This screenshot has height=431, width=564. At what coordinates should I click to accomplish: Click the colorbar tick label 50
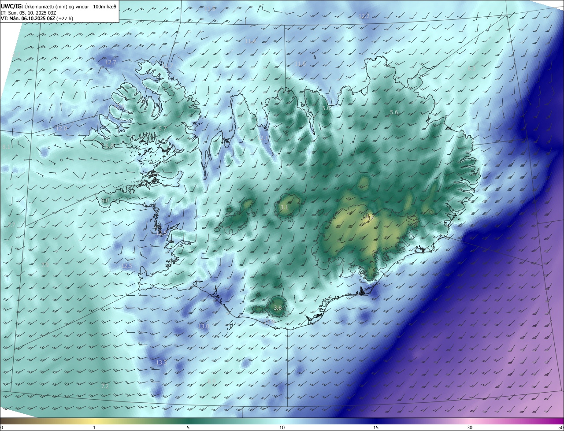tap(560, 427)
